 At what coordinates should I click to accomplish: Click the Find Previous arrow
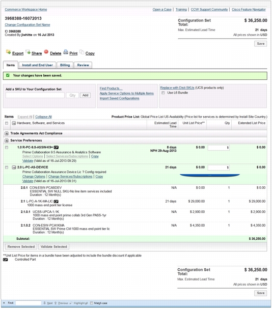tap(56, 303)
